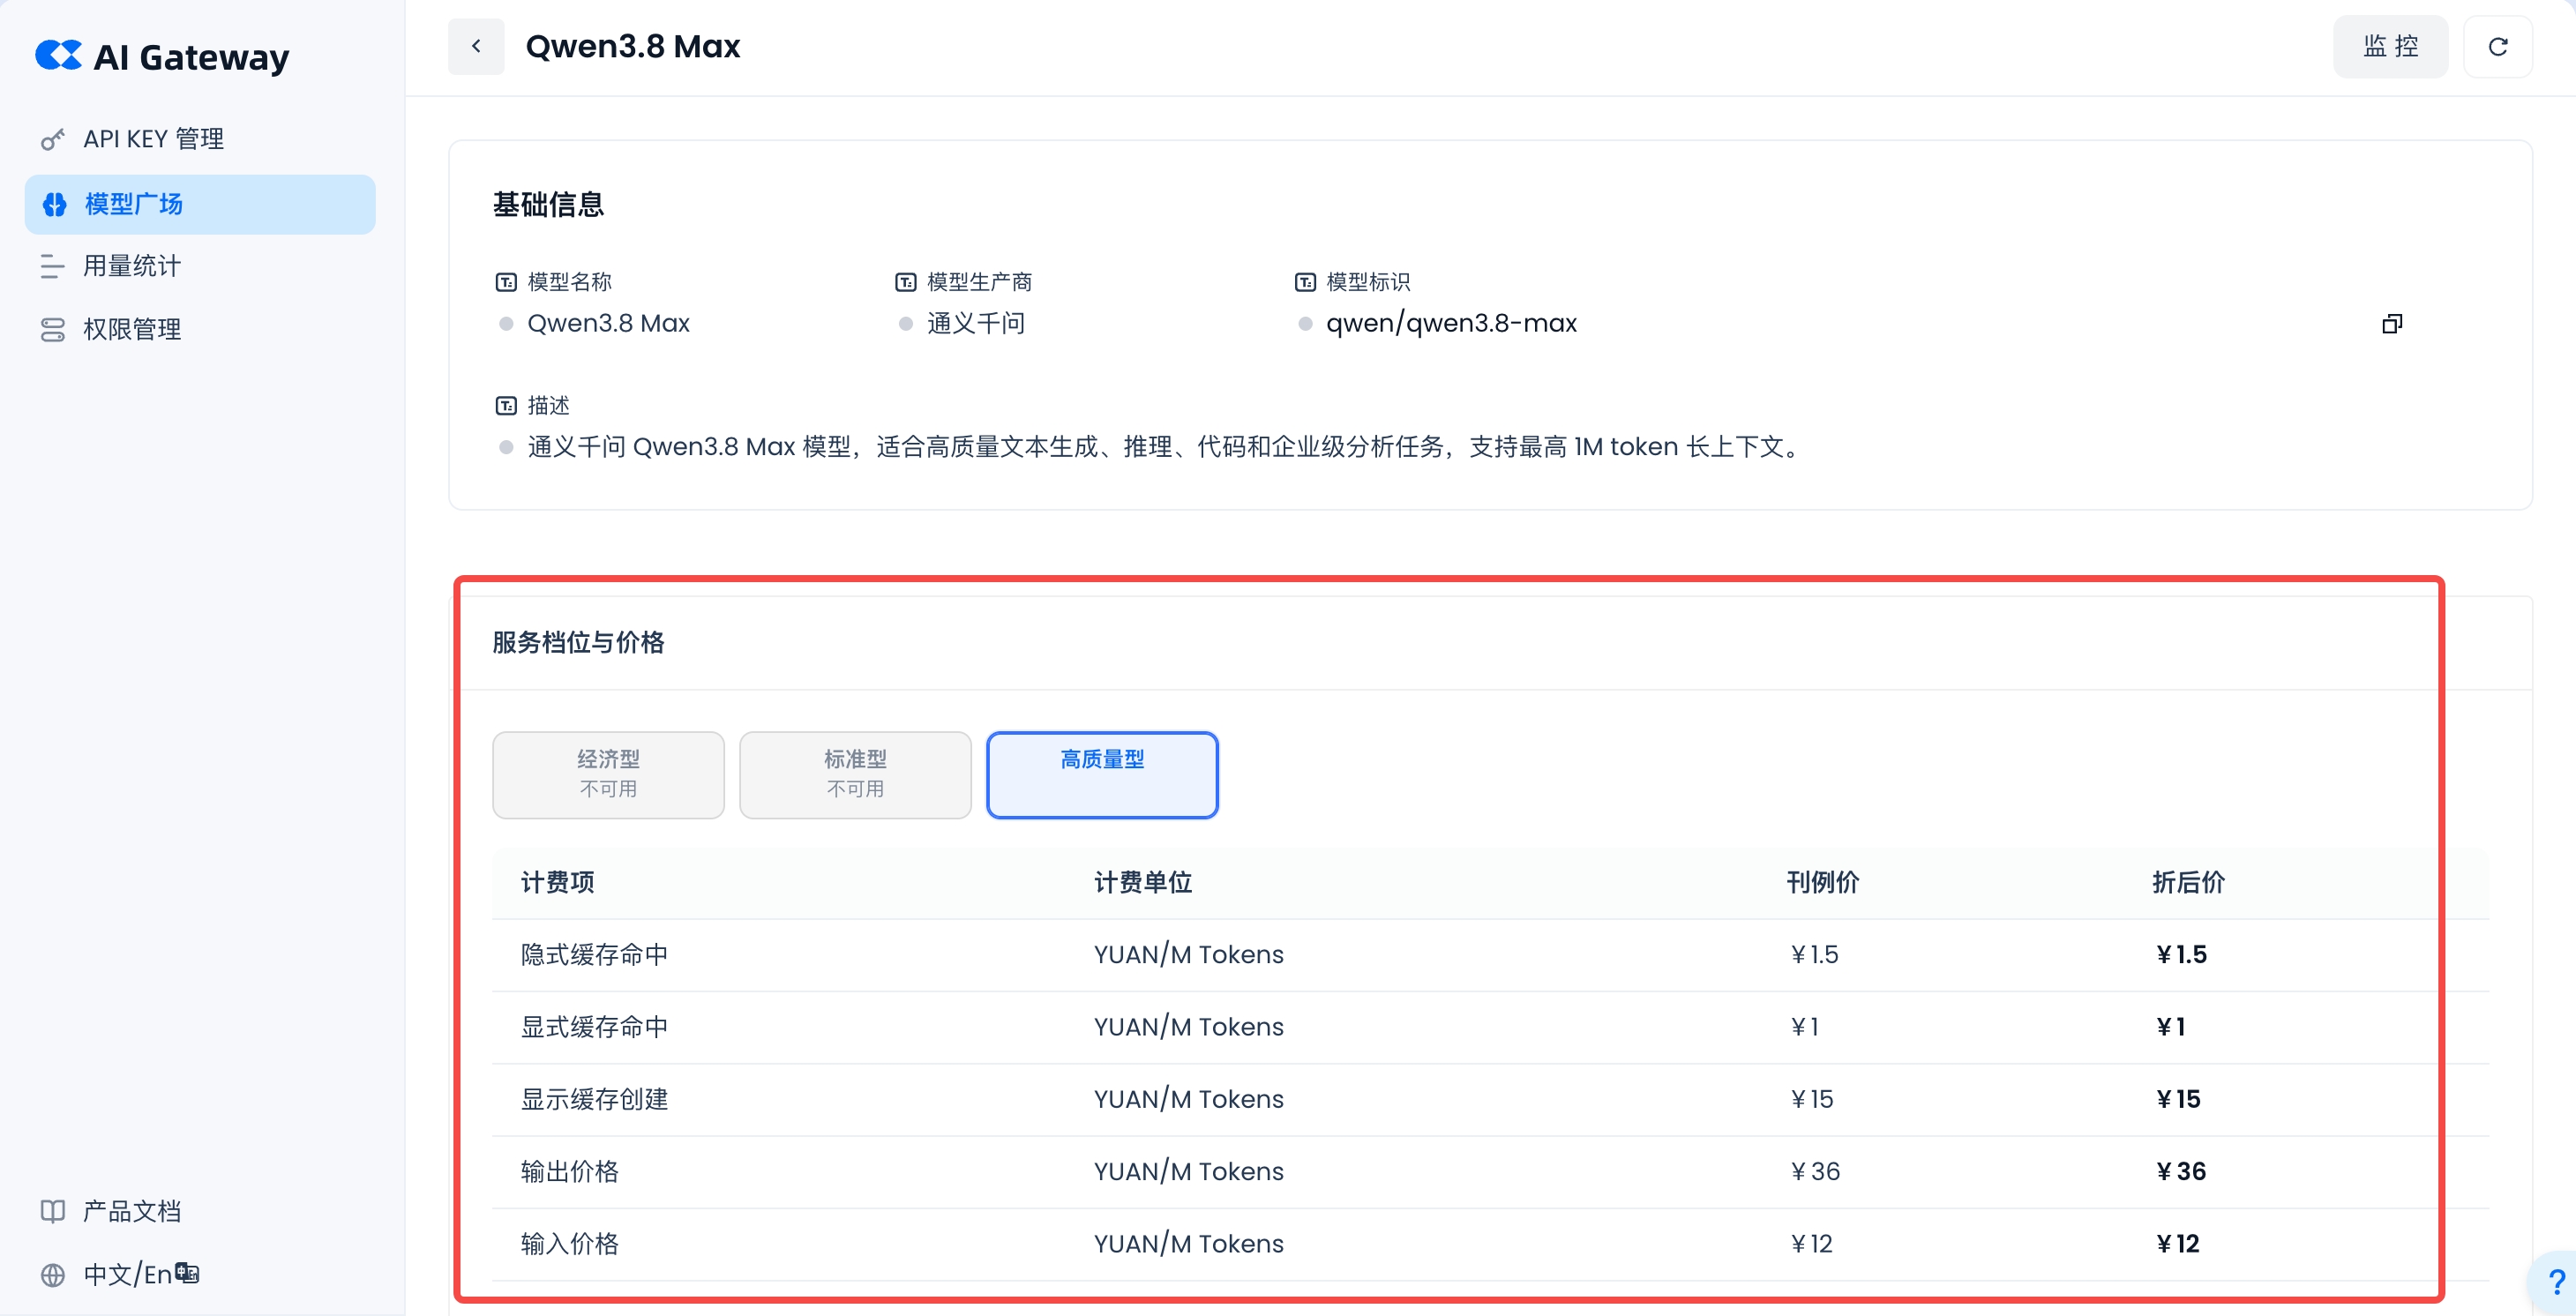
Task: Click the text-field icon beside 模型生产商
Action: (x=905, y=282)
